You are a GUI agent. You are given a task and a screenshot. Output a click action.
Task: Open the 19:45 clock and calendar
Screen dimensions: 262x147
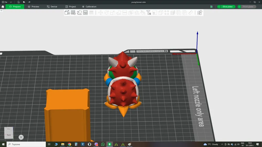tap(250, 144)
